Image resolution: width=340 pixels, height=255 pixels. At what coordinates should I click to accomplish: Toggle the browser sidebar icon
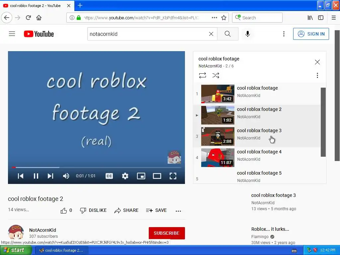point(321,18)
